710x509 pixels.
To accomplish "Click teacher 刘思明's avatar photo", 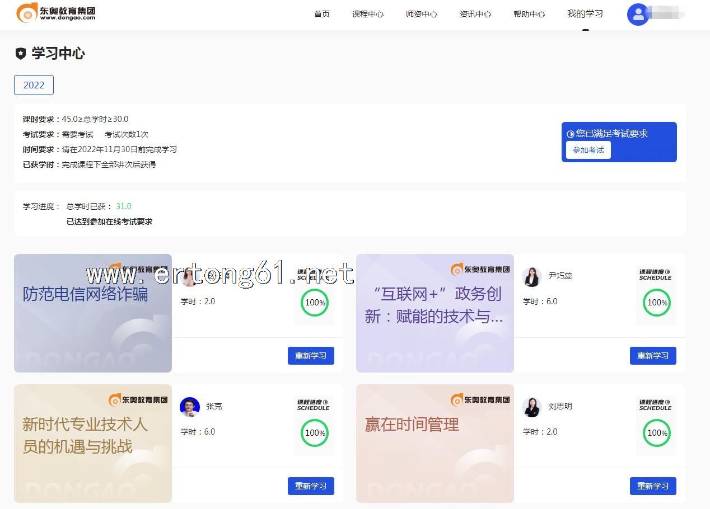I will 531,407.
